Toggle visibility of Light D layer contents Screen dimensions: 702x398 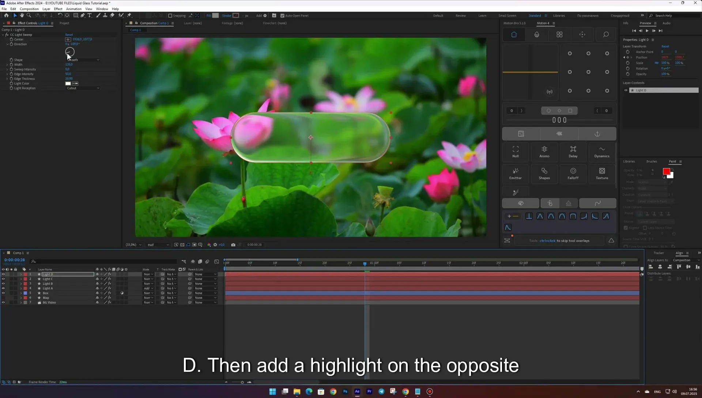pos(626,90)
